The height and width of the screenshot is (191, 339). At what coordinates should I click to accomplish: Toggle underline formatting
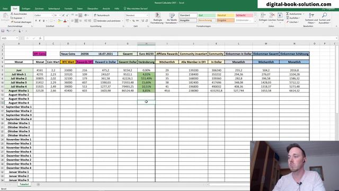[x=43, y=21]
